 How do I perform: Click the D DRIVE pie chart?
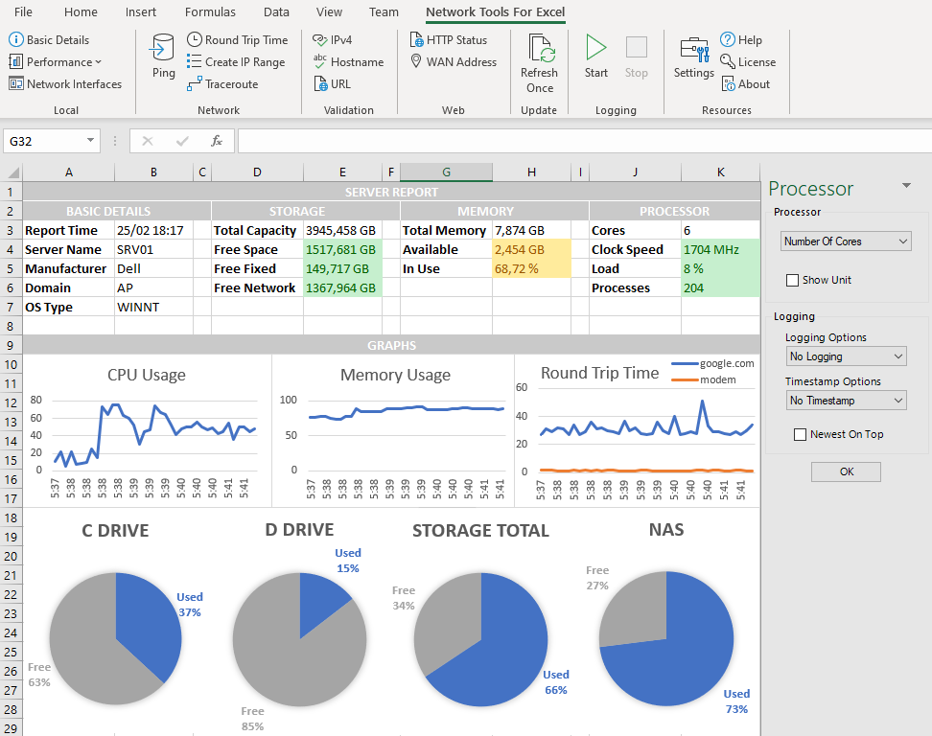pos(299,640)
